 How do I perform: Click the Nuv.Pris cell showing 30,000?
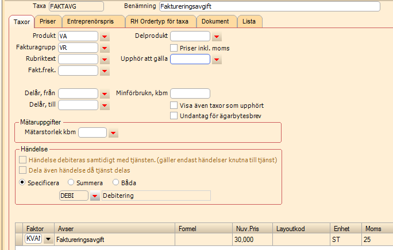coord(252,239)
